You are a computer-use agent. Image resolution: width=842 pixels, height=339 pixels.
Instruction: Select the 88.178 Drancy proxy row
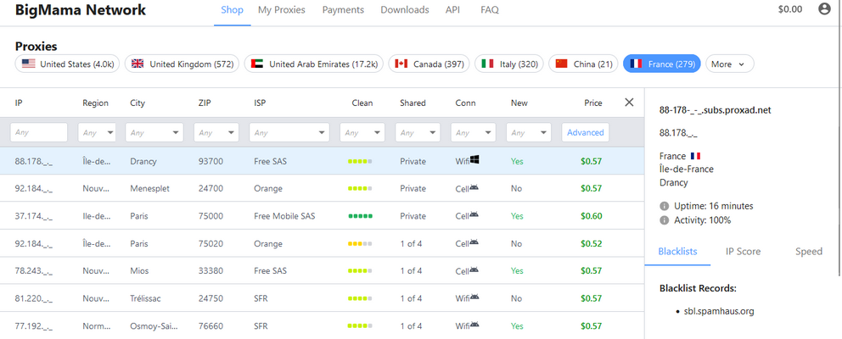coord(323,162)
